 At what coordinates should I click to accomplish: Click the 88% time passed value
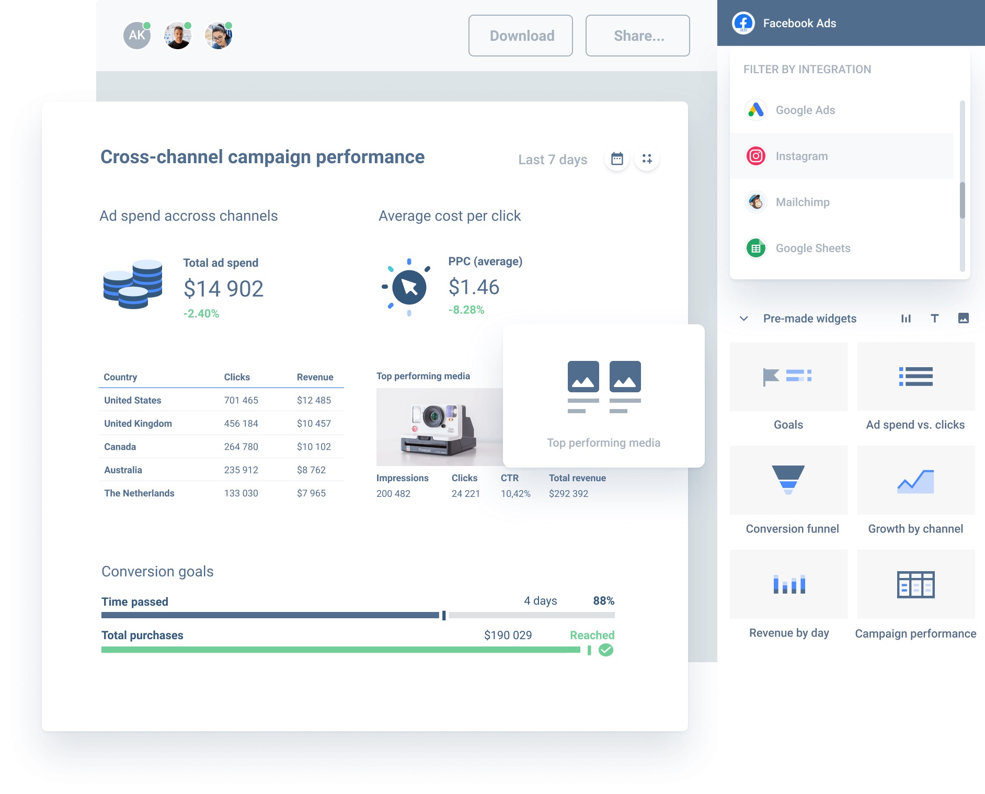click(x=603, y=600)
